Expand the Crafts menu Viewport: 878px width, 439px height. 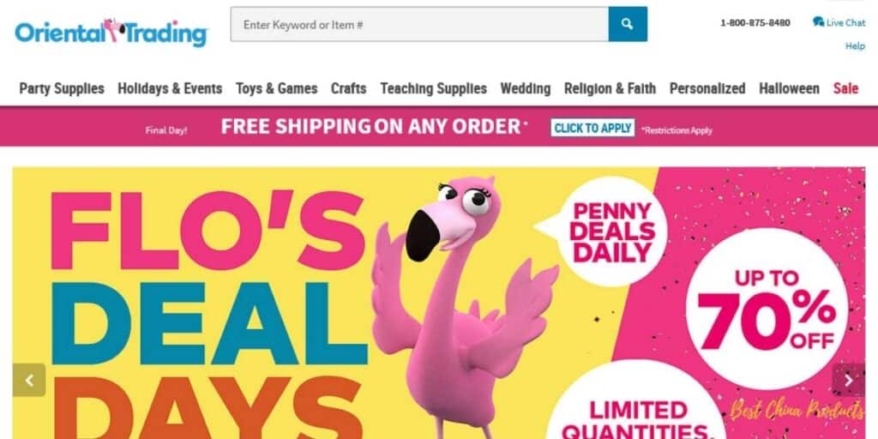click(348, 88)
